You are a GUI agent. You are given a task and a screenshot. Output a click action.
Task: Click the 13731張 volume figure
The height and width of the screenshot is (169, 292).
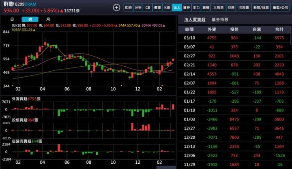tap(72, 11)
